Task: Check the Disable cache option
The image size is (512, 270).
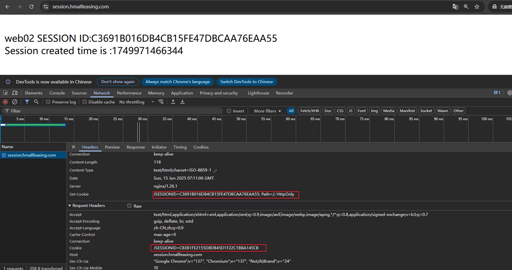Action: coord(85,102)
